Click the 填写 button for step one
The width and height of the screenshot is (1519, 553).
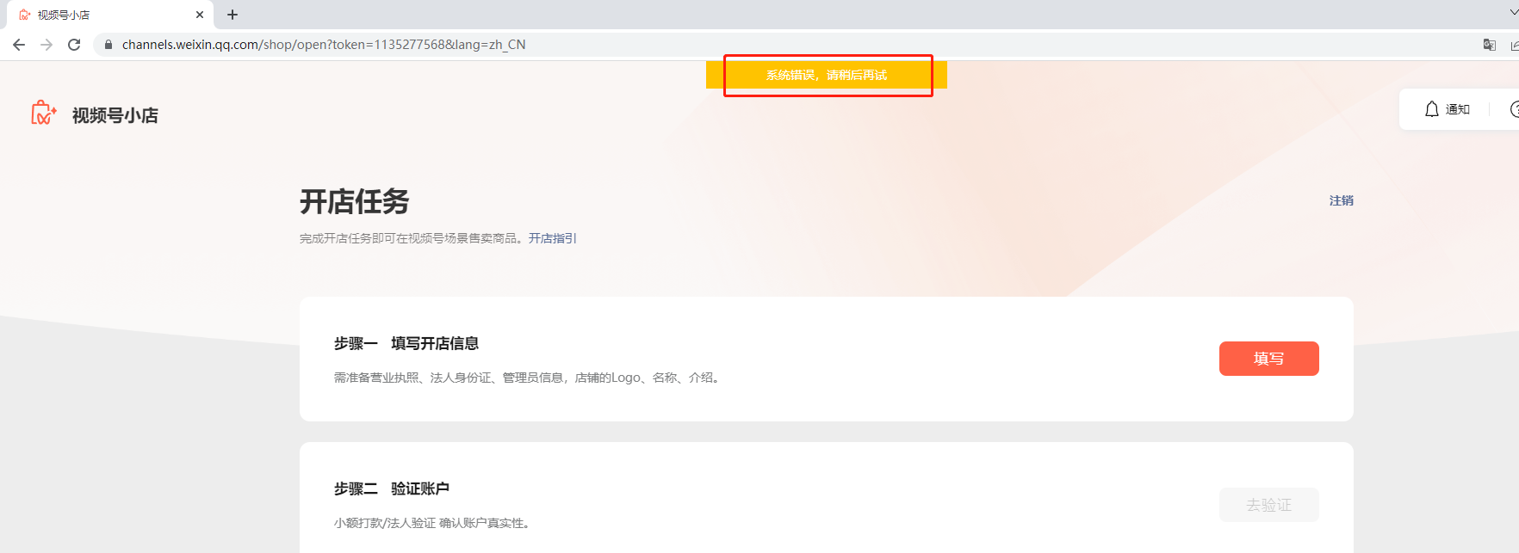1268,359
